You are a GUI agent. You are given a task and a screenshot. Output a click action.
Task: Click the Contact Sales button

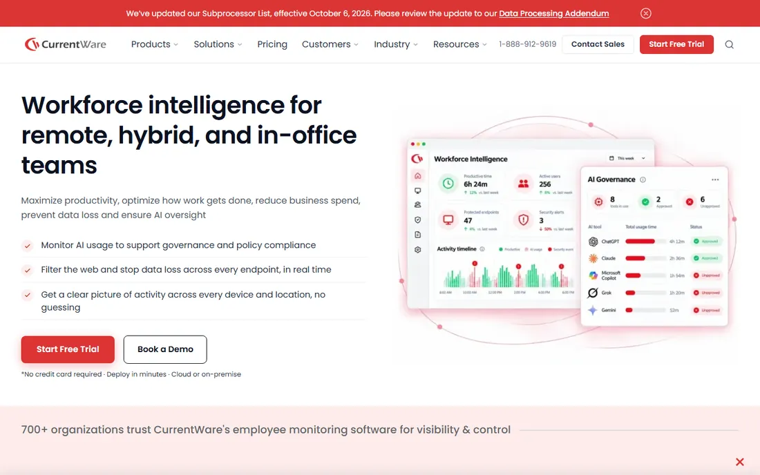pos(598,44)
